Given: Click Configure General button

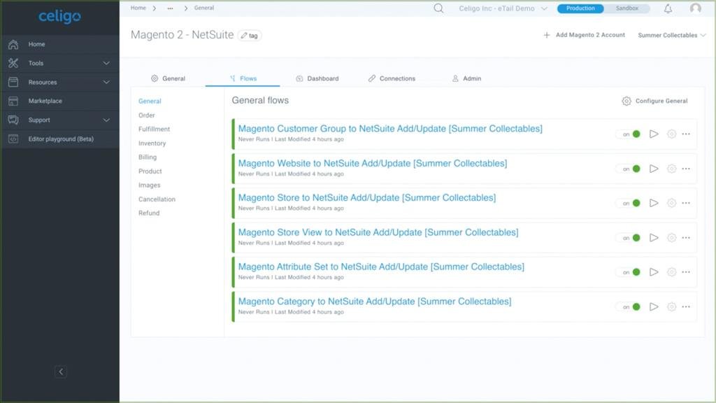Looking at the screenshot, I should pyautogui.click(x=654, y=101).
